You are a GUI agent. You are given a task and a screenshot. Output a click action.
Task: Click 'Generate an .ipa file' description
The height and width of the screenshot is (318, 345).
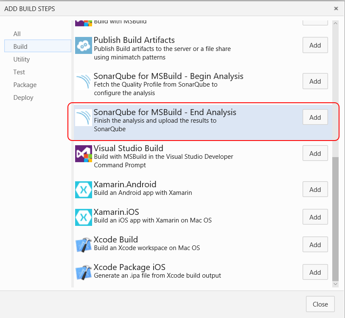click(157, 276)
